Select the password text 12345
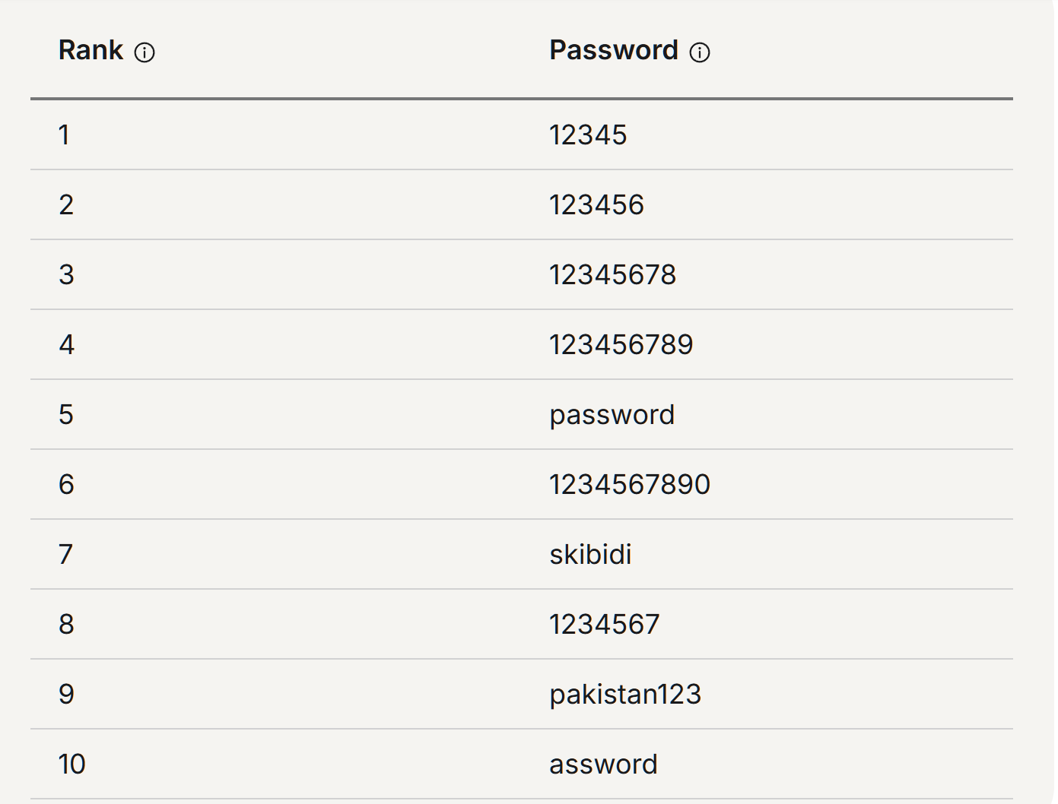Viewport: 1058px width, 804px height. [588, 135]
